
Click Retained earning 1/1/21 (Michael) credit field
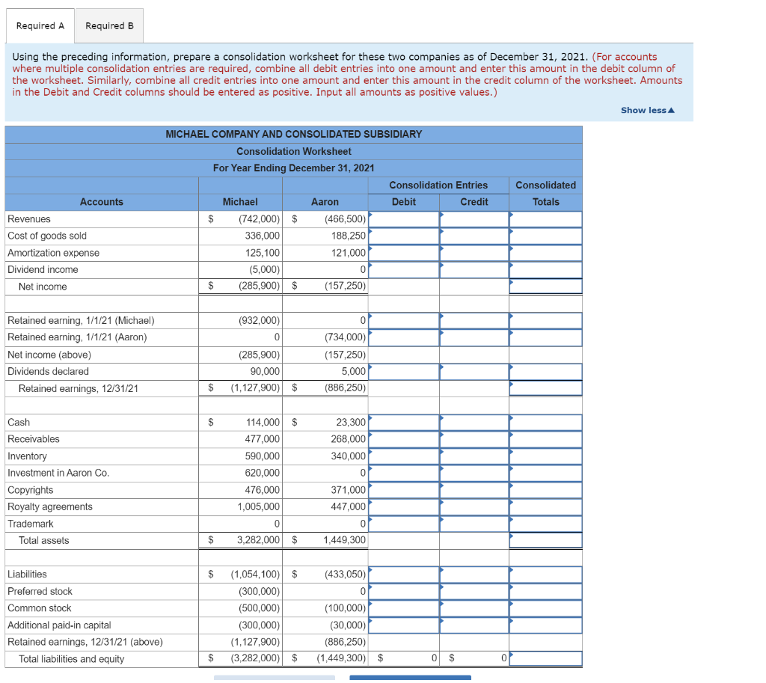[474, 321]
